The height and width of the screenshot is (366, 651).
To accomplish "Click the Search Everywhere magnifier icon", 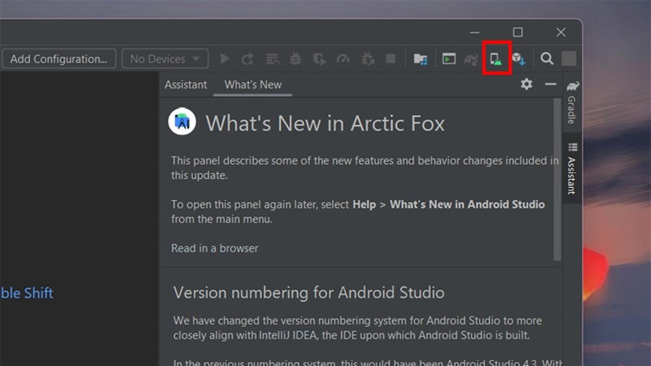I will click(x=547, y=59).
